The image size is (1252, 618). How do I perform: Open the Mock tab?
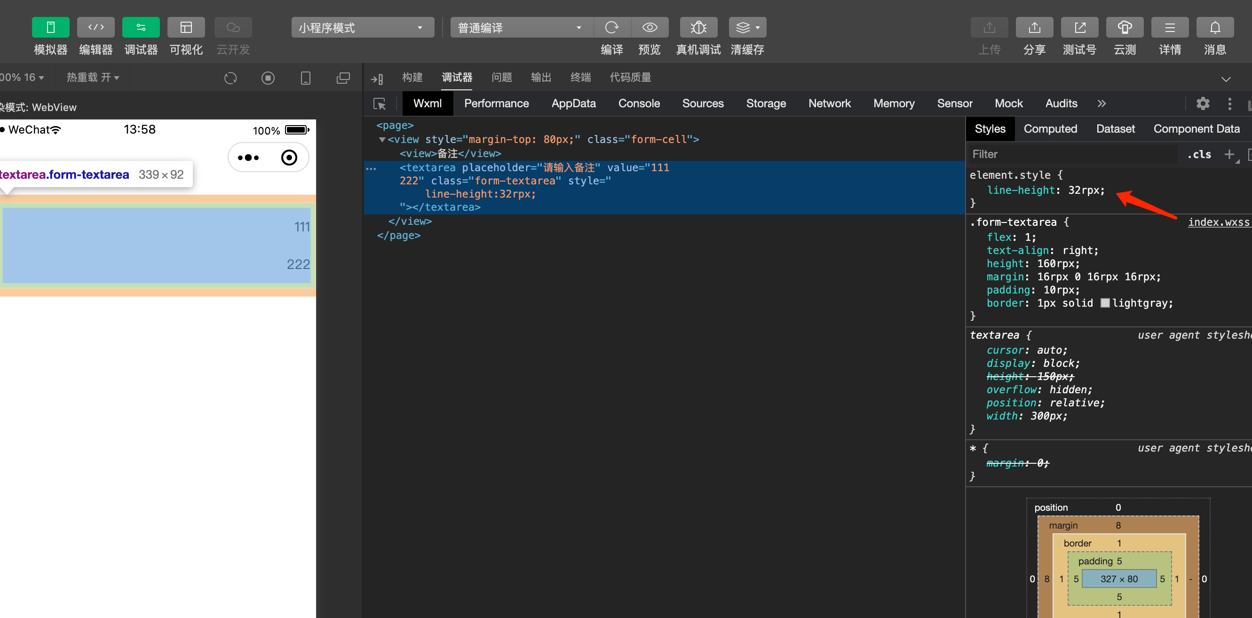click(1008, 103)
